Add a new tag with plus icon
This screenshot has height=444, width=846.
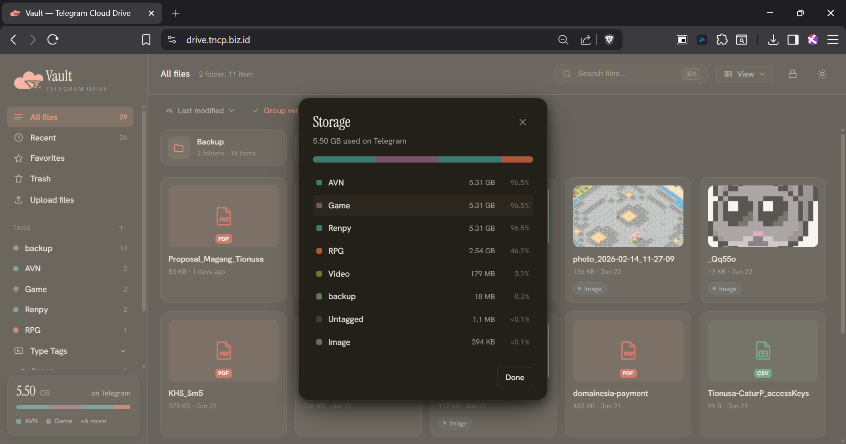(x=122, y=228)
